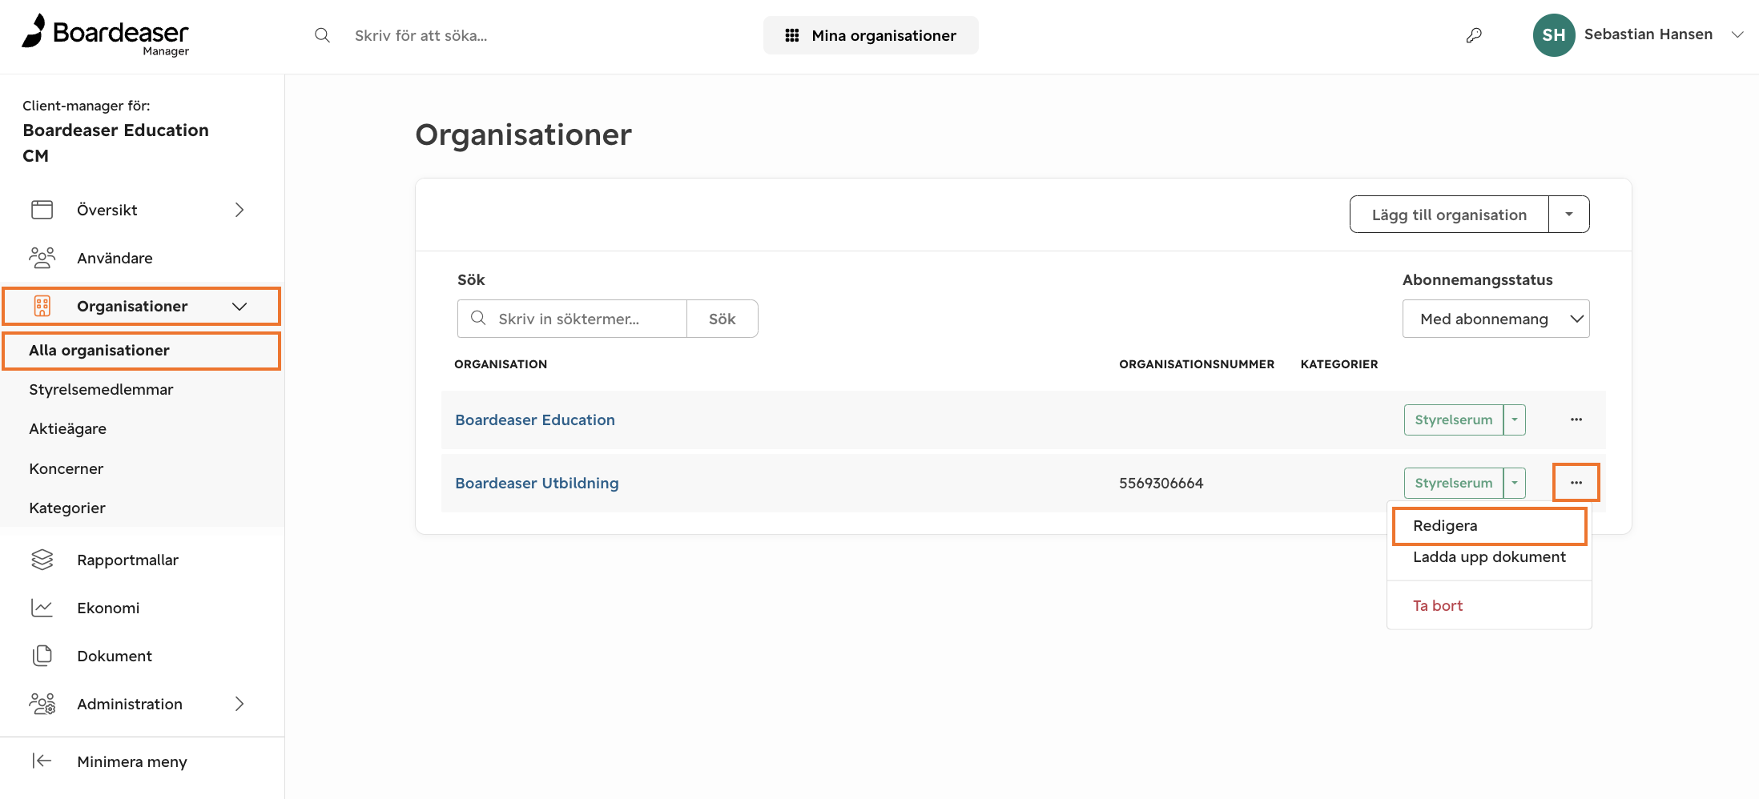This screenshot has height=799, width=1759.
Task: Choose Ladda upp dokument in the menu
Action: click(x=1489, y=557)
